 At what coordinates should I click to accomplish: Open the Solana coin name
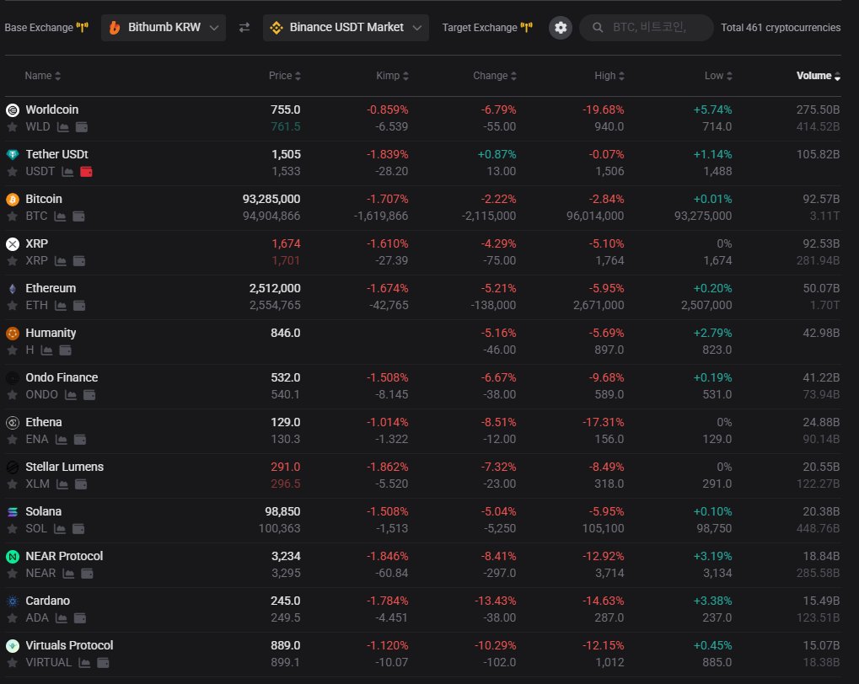[x=43, y=511]
